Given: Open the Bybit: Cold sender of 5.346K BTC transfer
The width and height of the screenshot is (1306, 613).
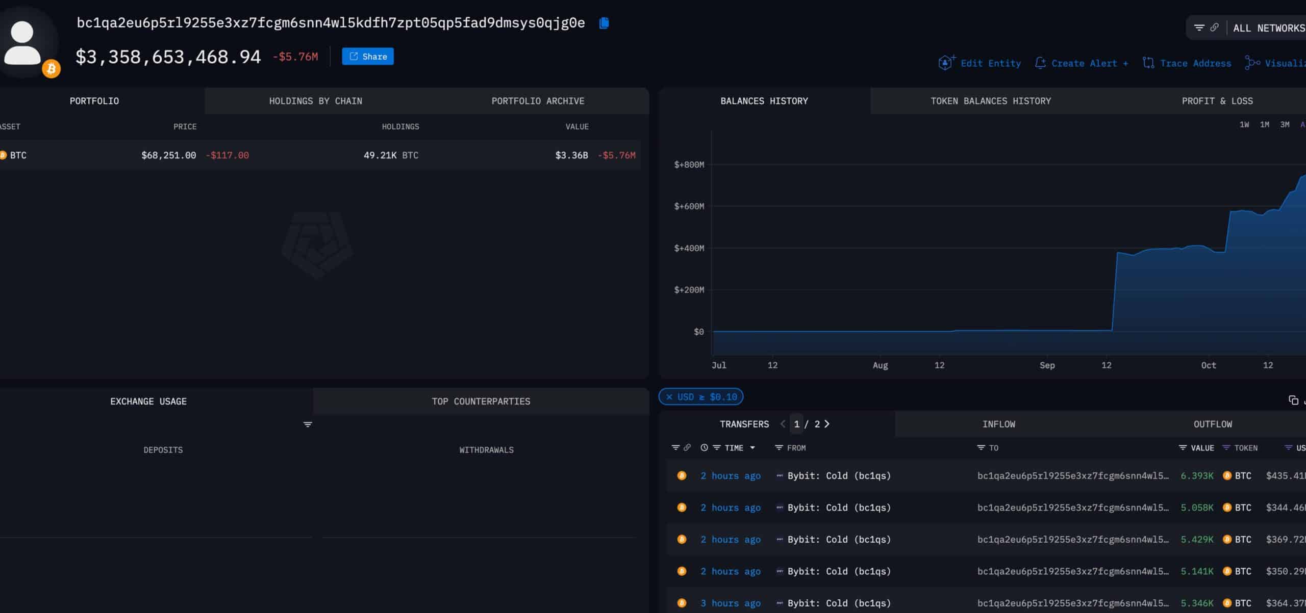Looking at the screenshot, I should tap(839, 603).
